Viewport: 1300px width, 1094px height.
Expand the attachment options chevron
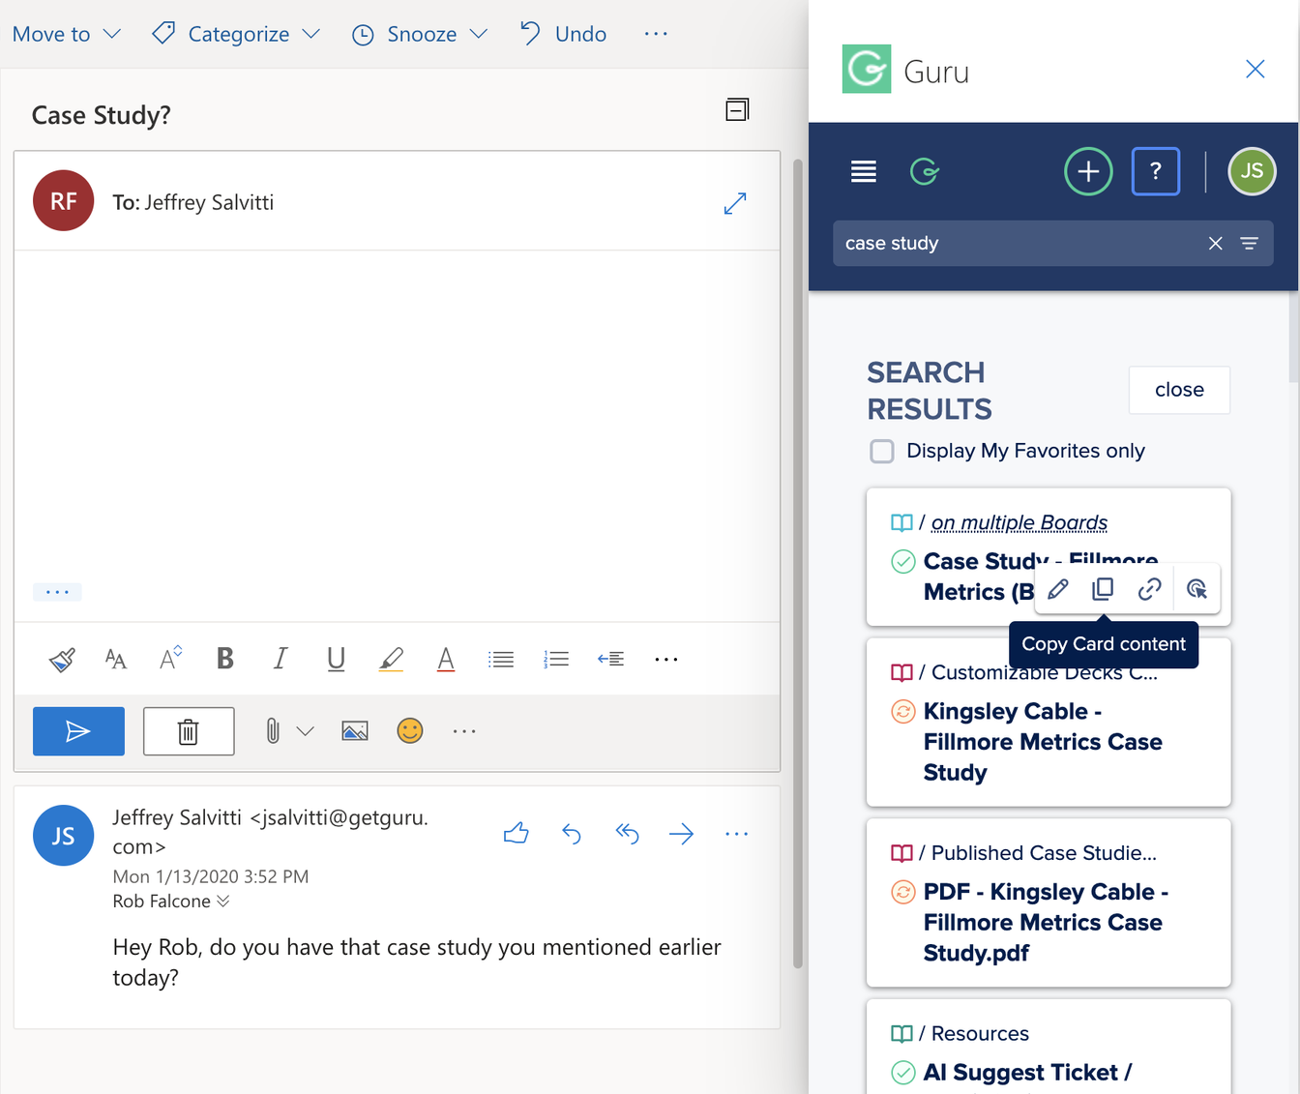[307, 730]
